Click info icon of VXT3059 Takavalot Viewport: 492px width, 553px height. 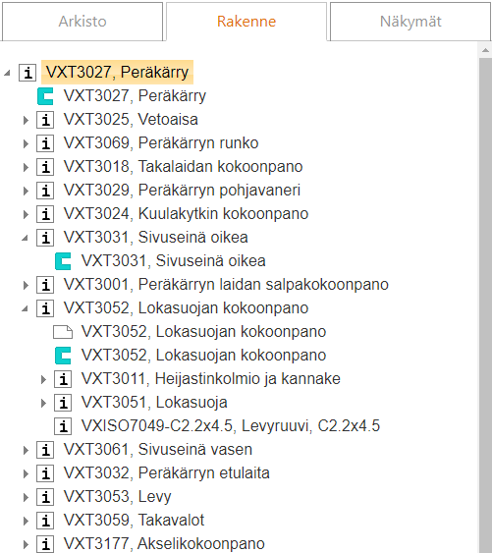coord(45,522)
